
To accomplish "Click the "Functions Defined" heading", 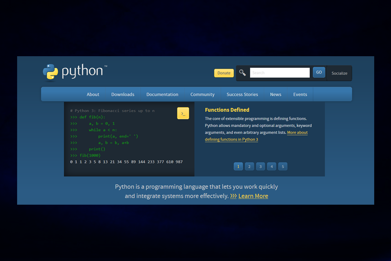I will (227, 110).
